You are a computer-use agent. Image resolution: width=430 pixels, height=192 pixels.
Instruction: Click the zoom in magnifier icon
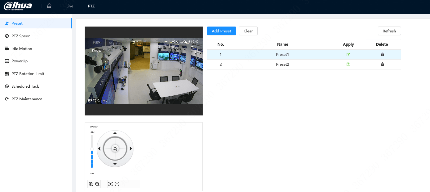tap(91, 184)
